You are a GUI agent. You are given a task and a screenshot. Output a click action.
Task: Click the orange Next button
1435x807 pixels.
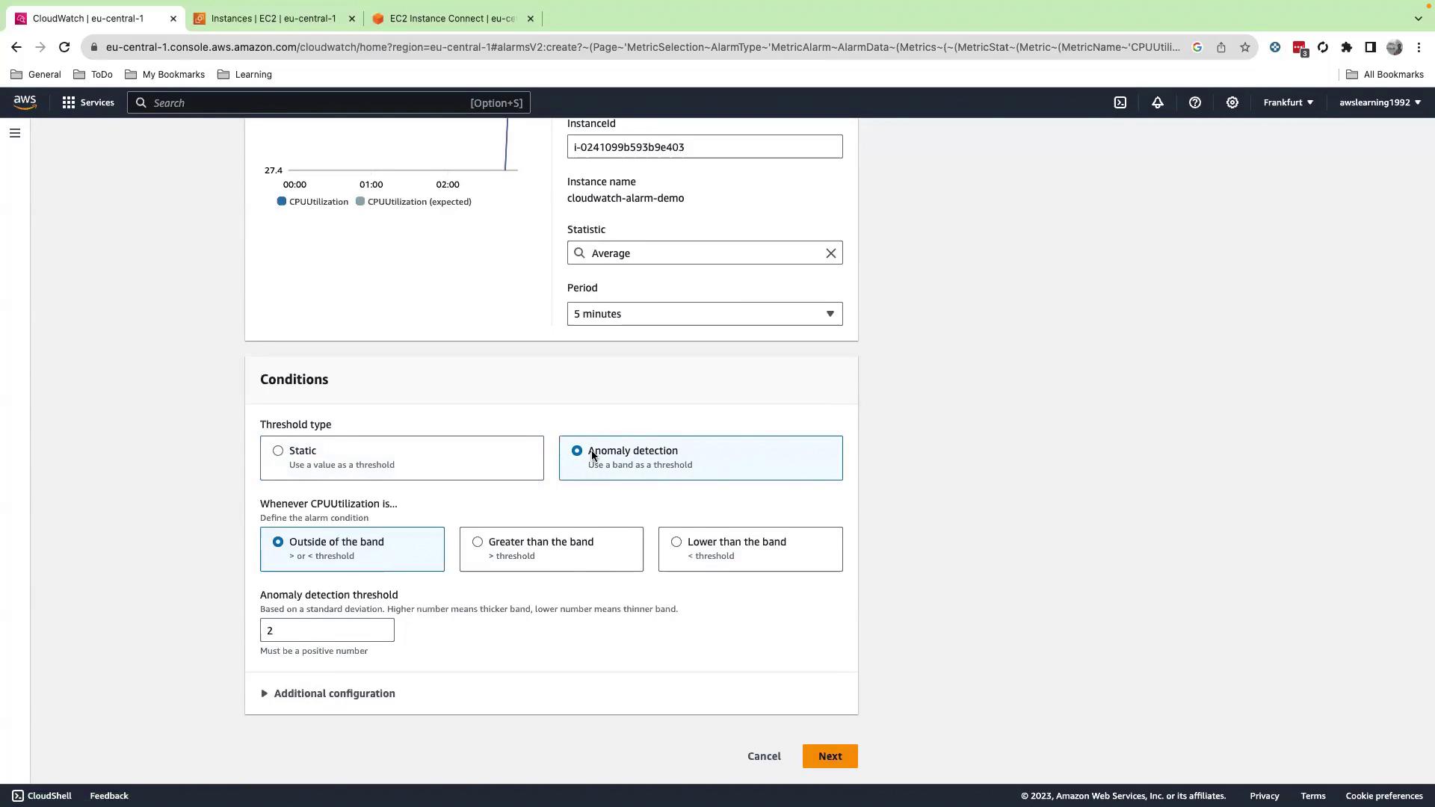(x=830, y=756)
